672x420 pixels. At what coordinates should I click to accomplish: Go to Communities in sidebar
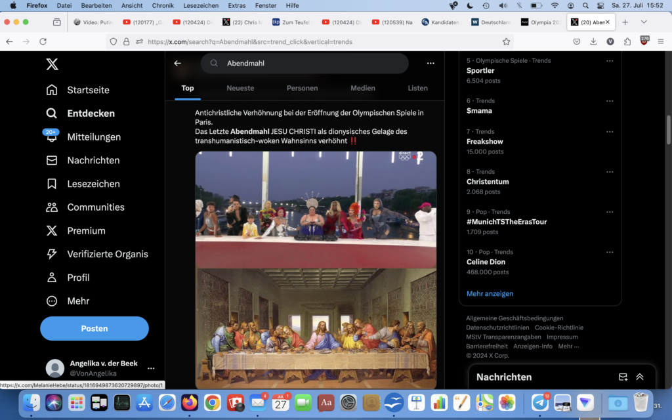(52, 207)
